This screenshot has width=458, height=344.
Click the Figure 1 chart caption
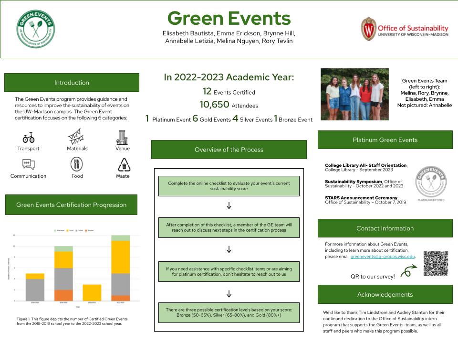72,321
